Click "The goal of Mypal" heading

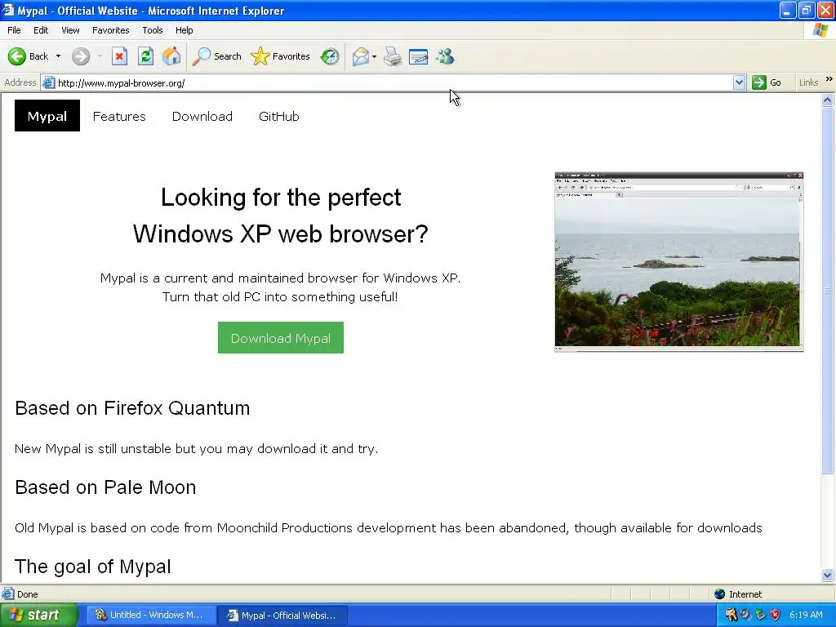[x=93, y=567]
